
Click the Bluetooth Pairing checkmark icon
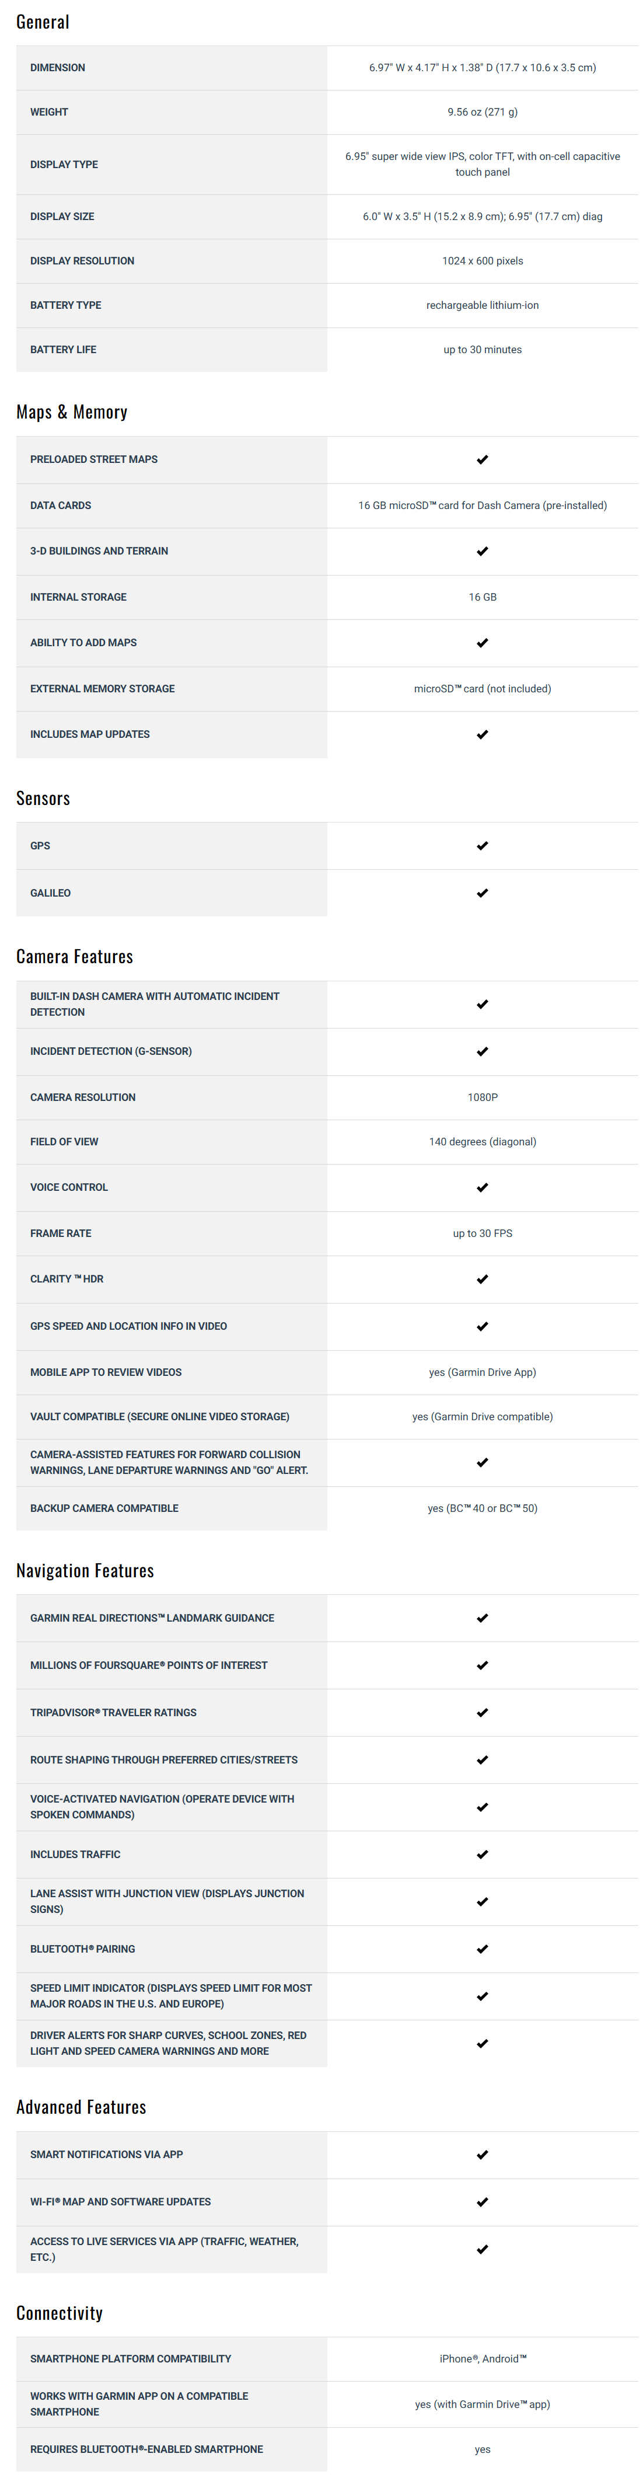(x=483, y=1949)
